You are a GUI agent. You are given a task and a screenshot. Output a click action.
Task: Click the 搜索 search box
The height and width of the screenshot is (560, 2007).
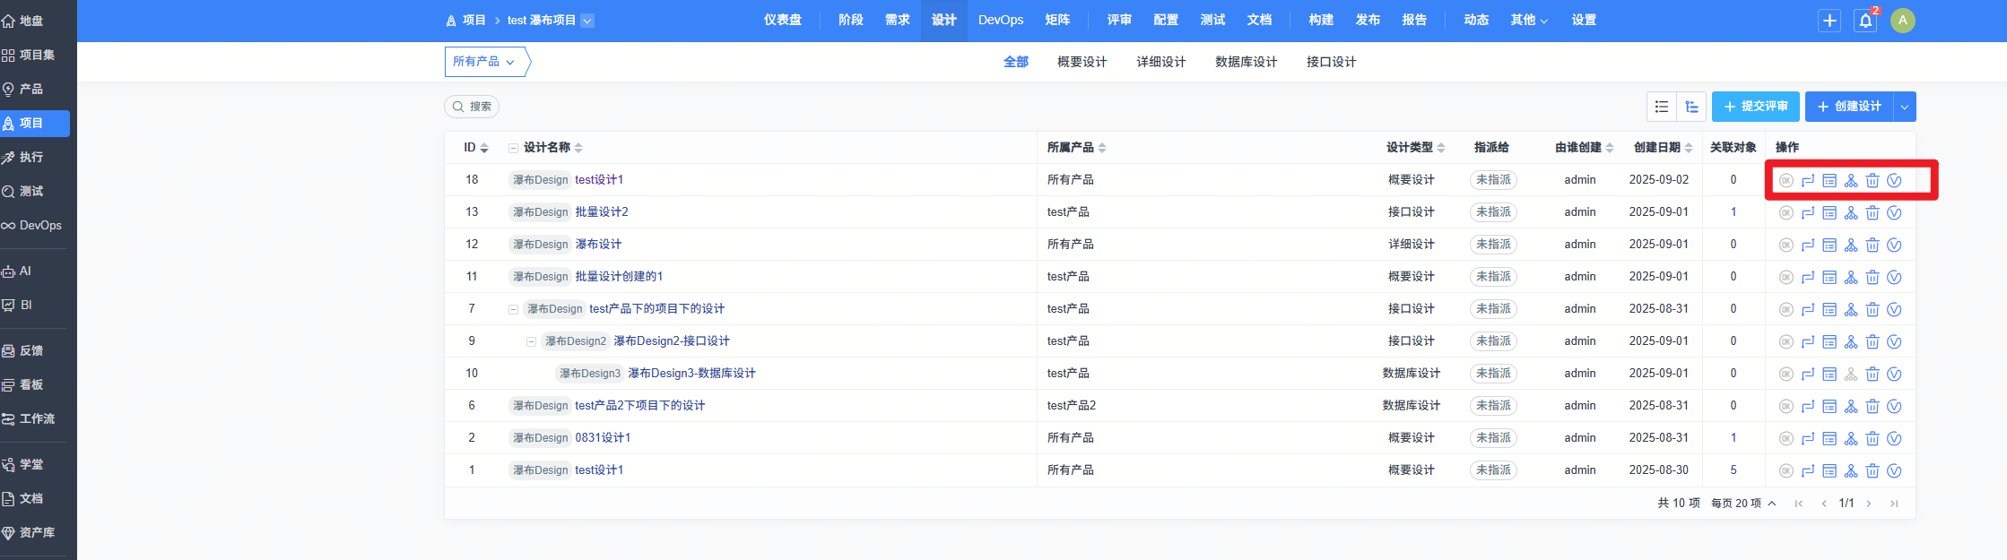[x=472, y=107]
